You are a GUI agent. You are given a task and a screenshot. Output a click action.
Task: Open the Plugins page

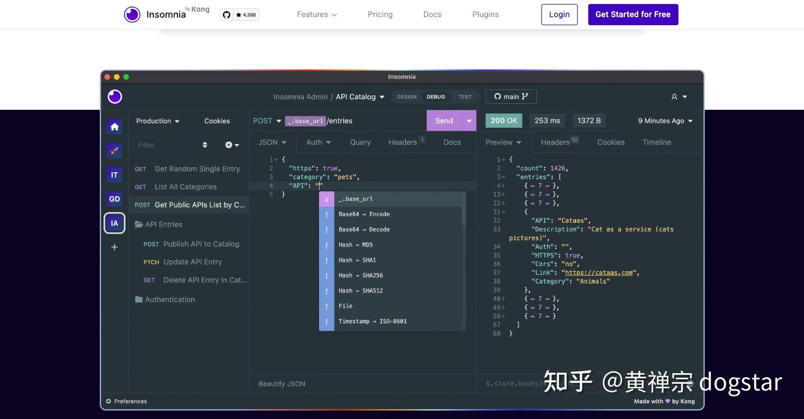click(485, 15)
